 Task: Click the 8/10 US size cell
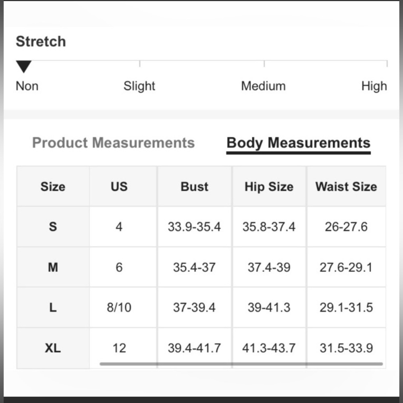pyautogui.click(x=119, y=307)
